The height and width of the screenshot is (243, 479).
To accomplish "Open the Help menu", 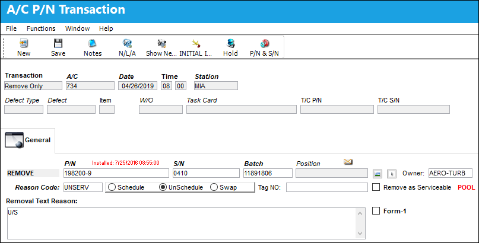I will (x=106, y=28).
